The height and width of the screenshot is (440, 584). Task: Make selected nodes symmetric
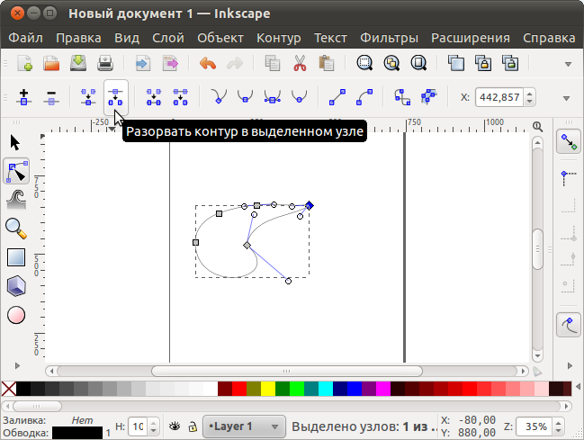(273, 96)
